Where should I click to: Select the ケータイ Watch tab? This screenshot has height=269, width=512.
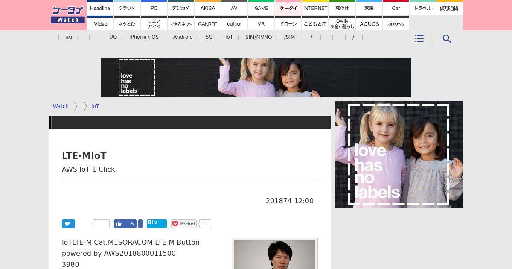288,8
